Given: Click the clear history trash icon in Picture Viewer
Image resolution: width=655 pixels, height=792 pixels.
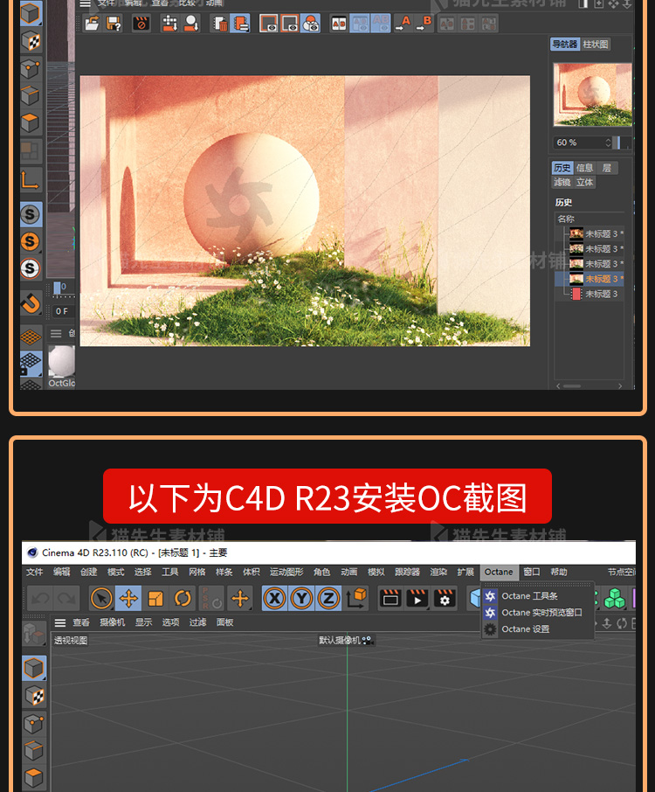Looking at the screenshot, I should pyautogui.click(x=219, y=24).
